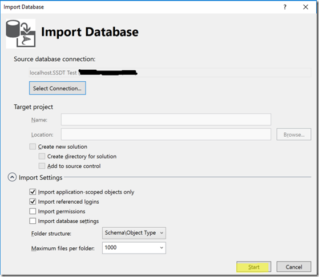Click the highlighted Start button
The height and width of the screenshot is (277, 319).
click(253, 267)
